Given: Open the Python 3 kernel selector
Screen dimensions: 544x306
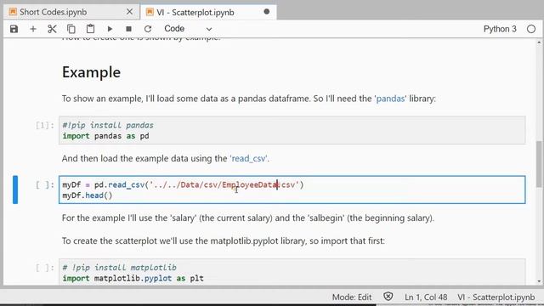Looking at the screenshot, I should coord(500,29).
